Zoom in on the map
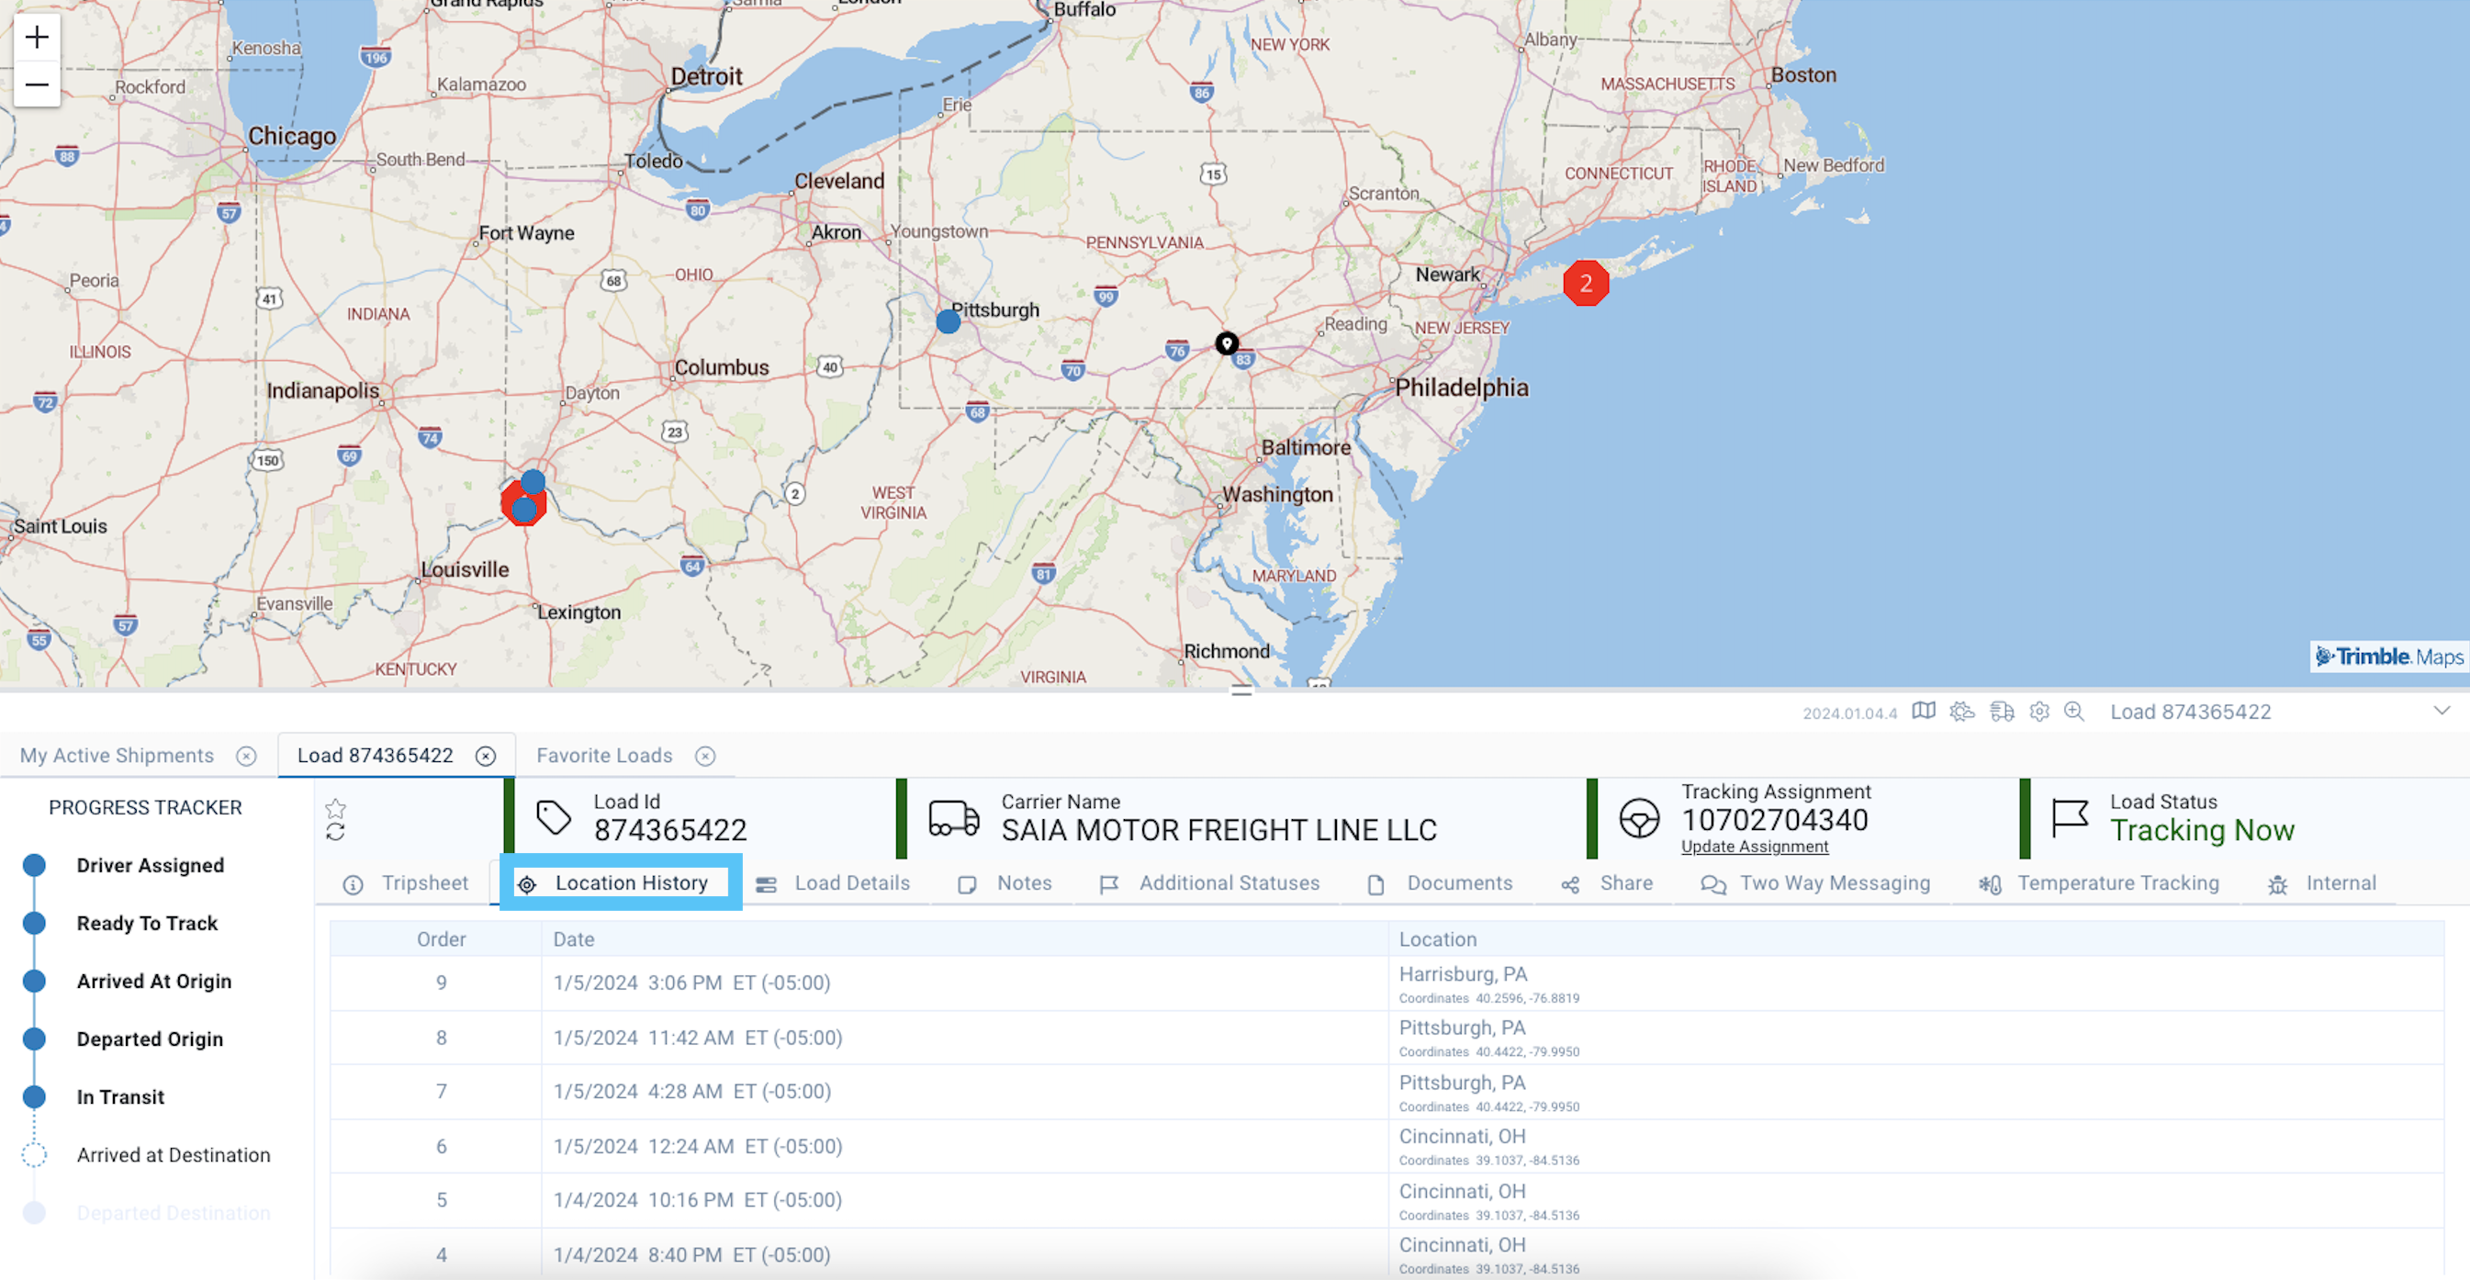This screenshot has height=1280, width=2470. [37, 38]
